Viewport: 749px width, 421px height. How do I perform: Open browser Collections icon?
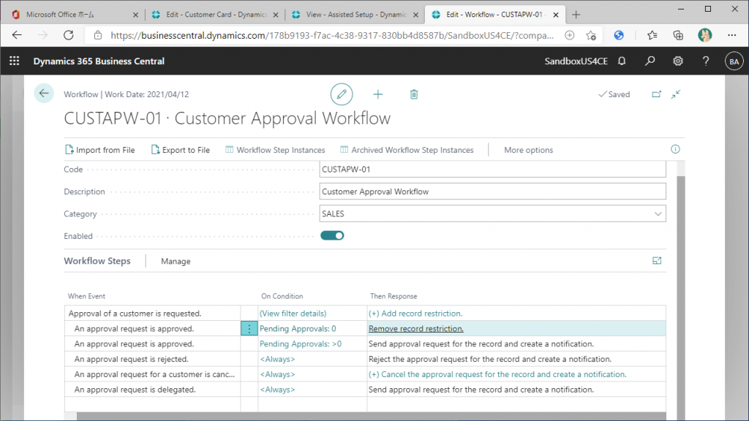coord(678,35)
